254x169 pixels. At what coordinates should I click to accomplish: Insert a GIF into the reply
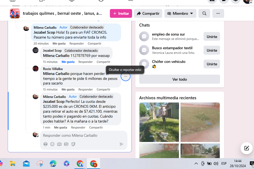[66, 144]
